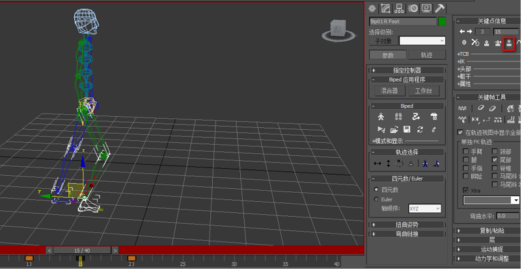The width and height of the screenshot is (522, 270).
Task: Collapse the Biped 应用程序 rollout
Action: [407, 80]
